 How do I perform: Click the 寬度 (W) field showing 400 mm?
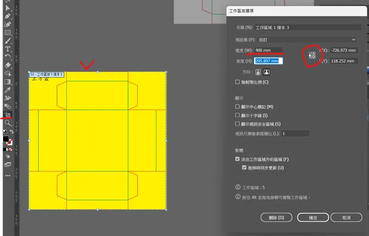(x=268, y=50)
